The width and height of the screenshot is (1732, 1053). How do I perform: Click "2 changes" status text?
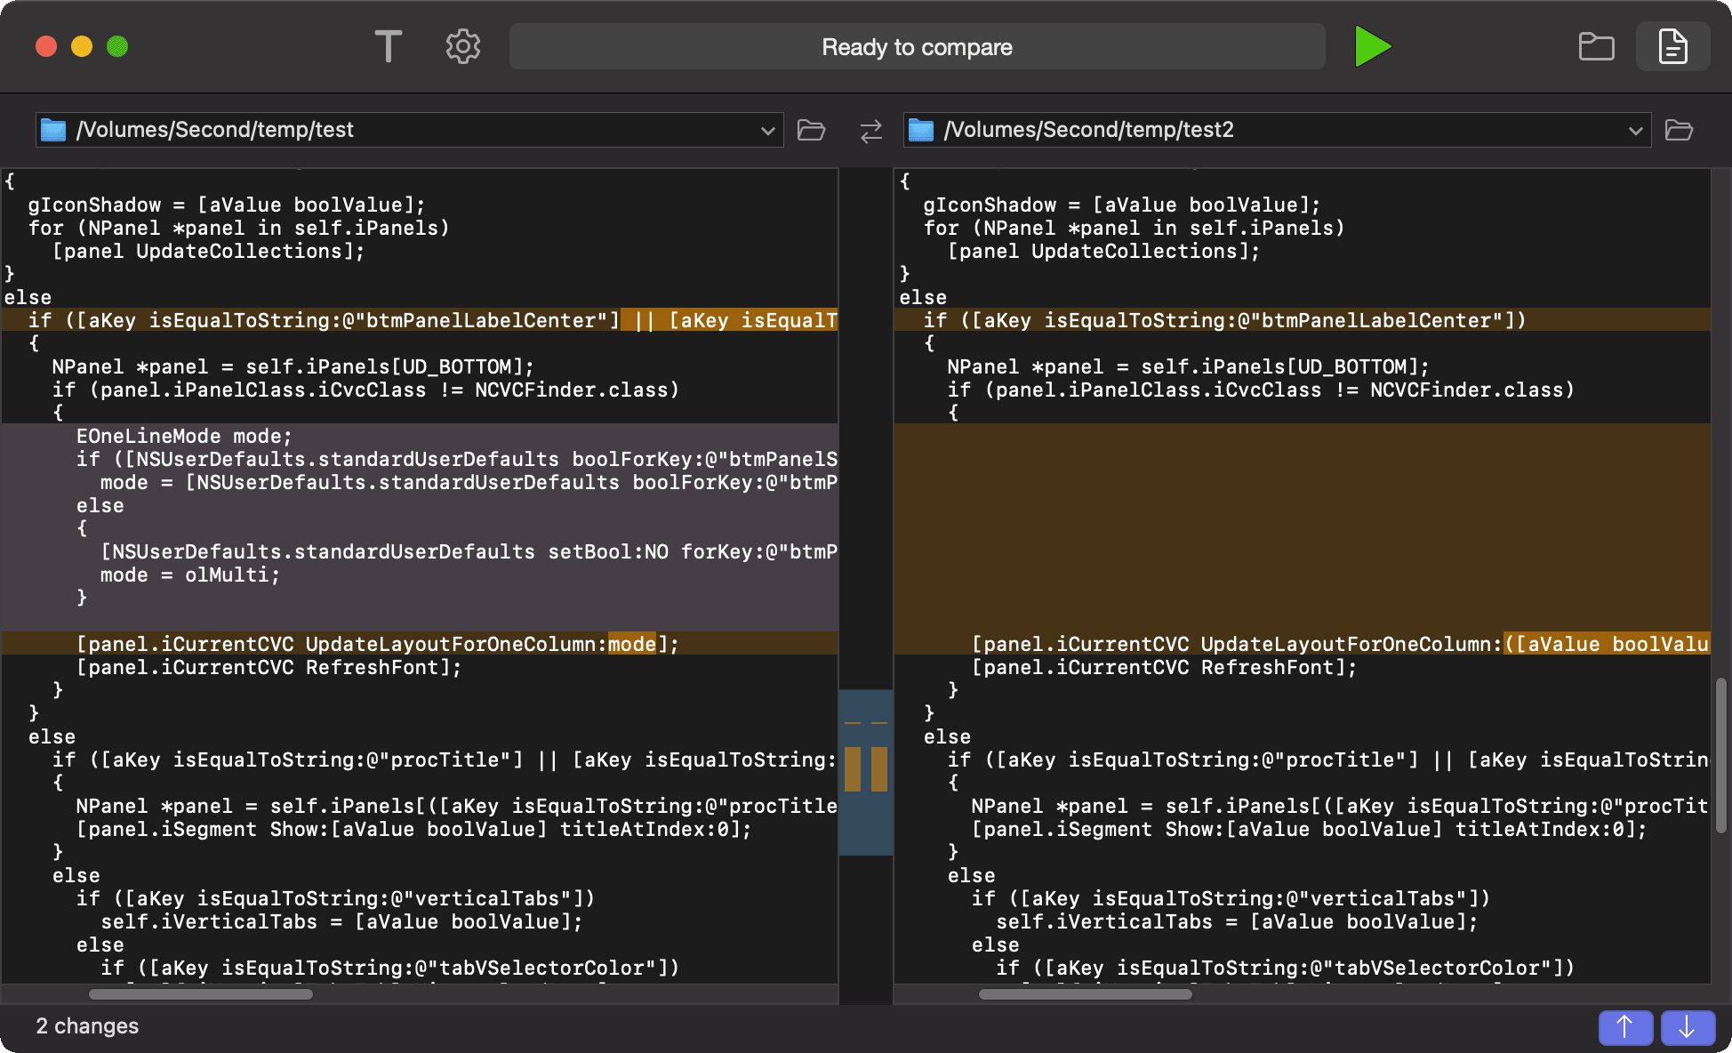(87, 1026)
